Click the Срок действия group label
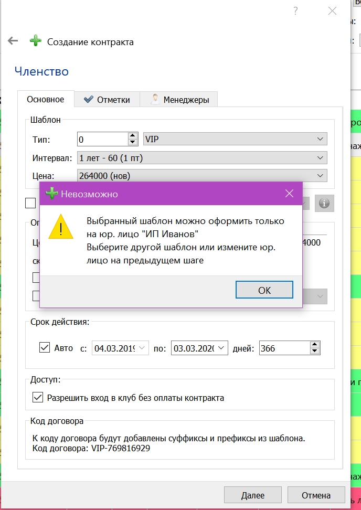This screenshot has height=510, width=361. 59,322
